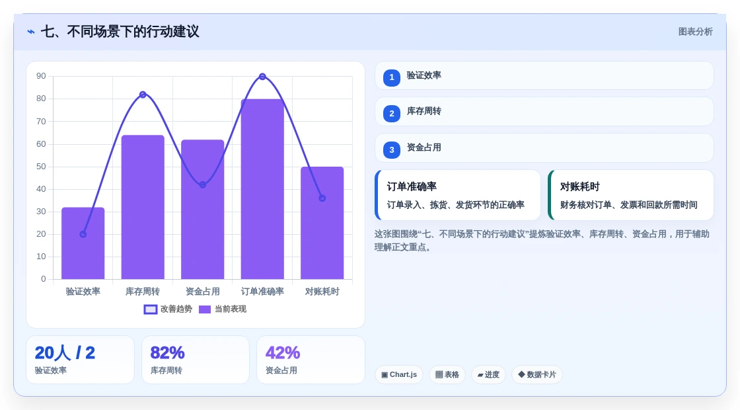Select the 表格 tag
Image resolution: width=740 pixels, height=410 pixels.
[447, 374]
